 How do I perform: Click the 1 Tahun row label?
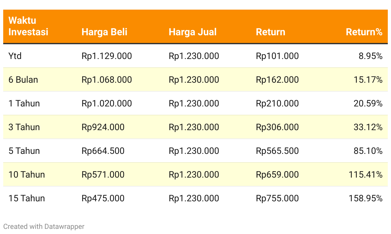24,104
